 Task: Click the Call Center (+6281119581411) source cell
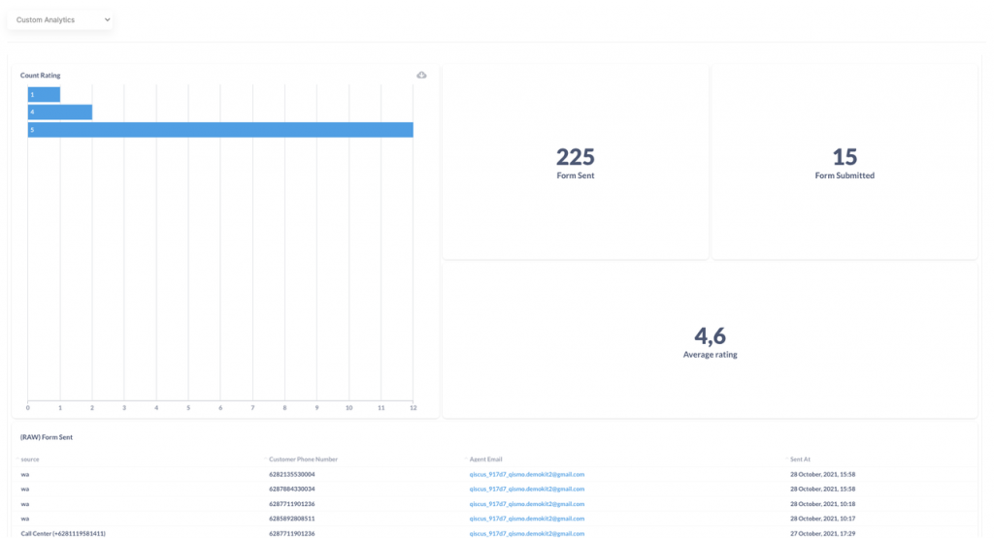(x=63, y=533)
